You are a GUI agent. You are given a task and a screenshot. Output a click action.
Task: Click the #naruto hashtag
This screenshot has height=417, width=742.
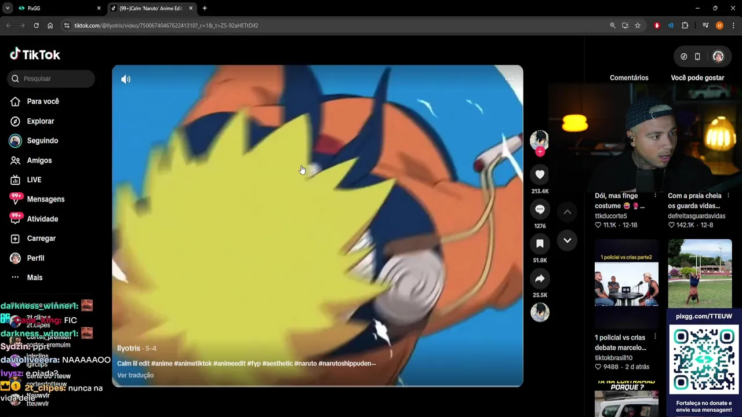click(x=305, y=363)
